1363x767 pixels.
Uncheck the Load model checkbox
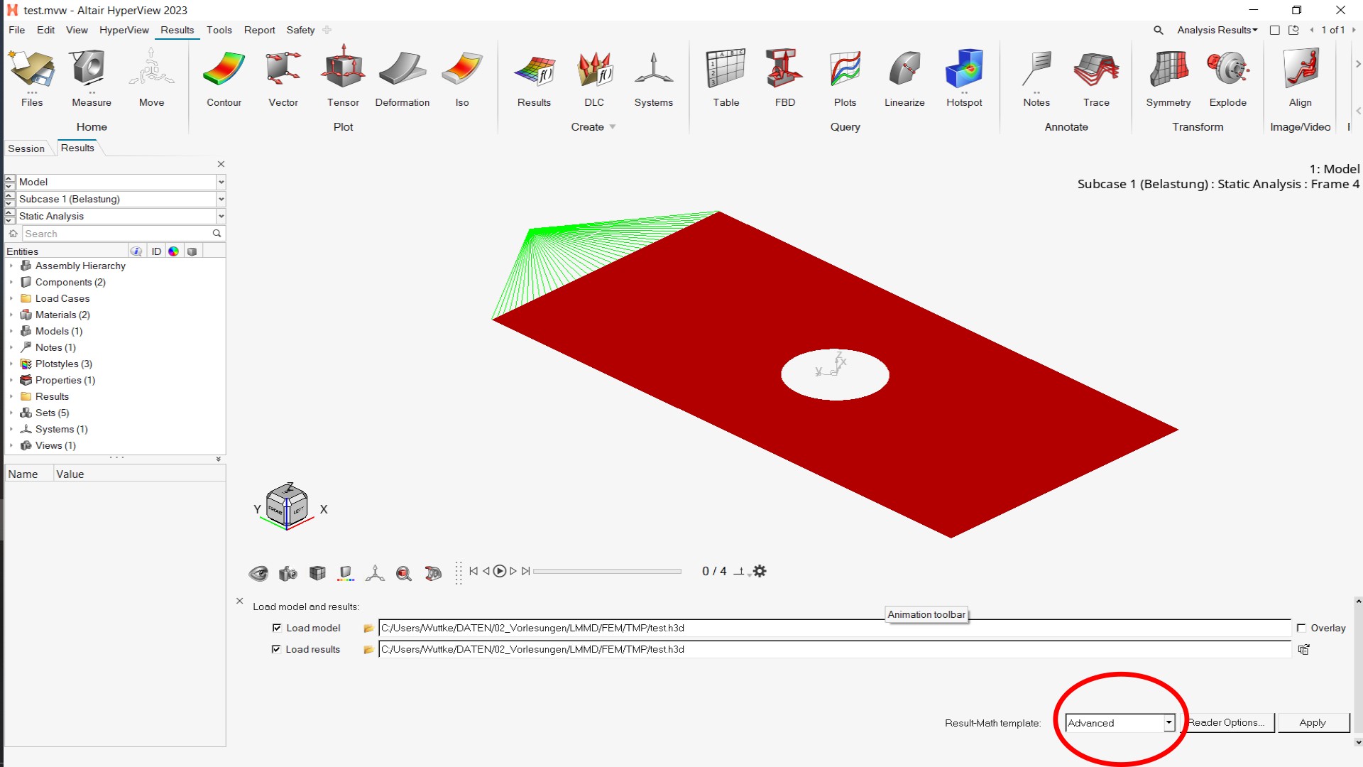click(277, 628)
